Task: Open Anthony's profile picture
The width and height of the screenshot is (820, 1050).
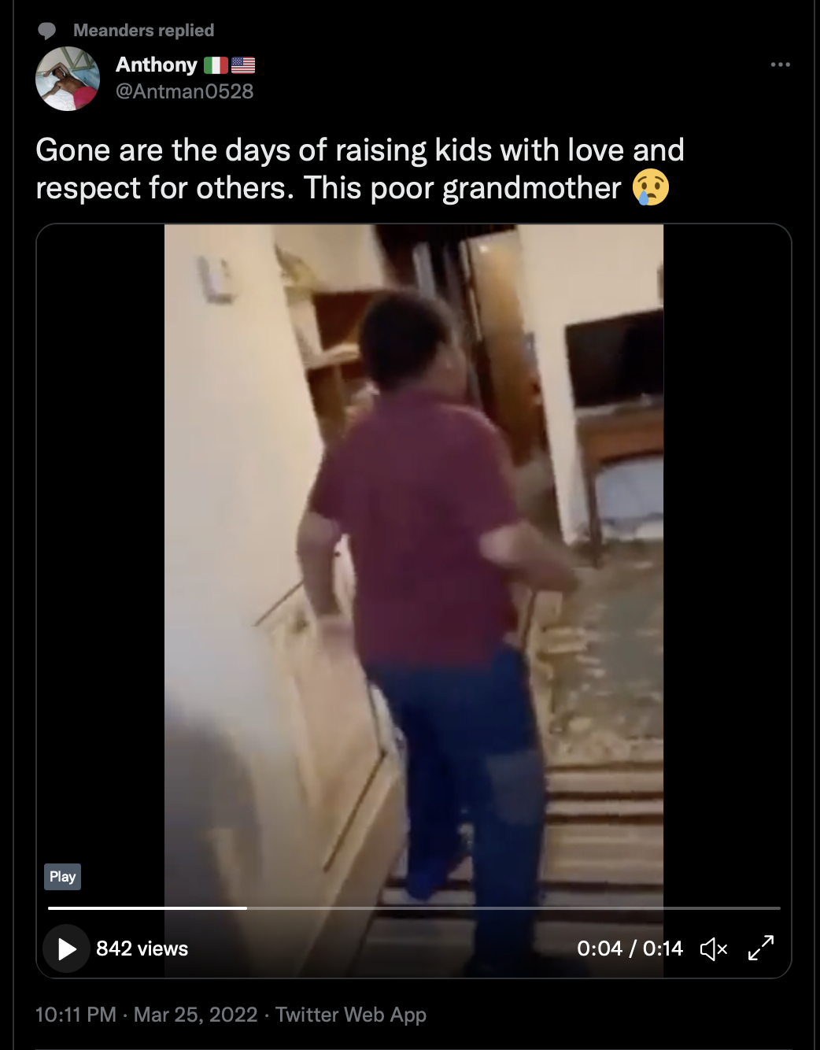Action: [x=68, y=79]
